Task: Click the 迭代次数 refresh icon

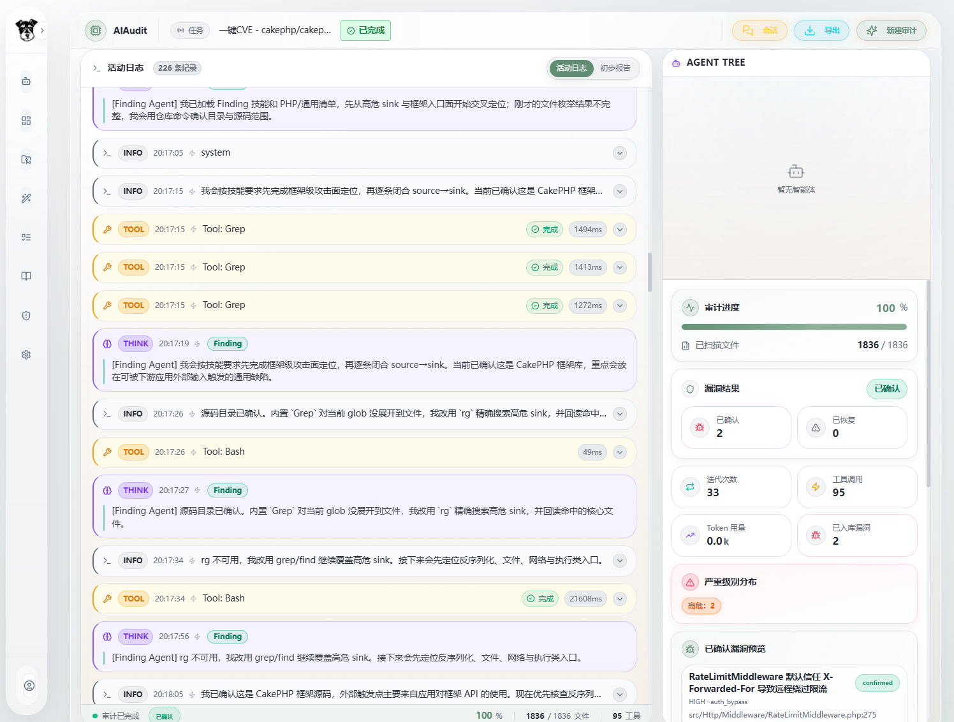Action: point(690,487)
